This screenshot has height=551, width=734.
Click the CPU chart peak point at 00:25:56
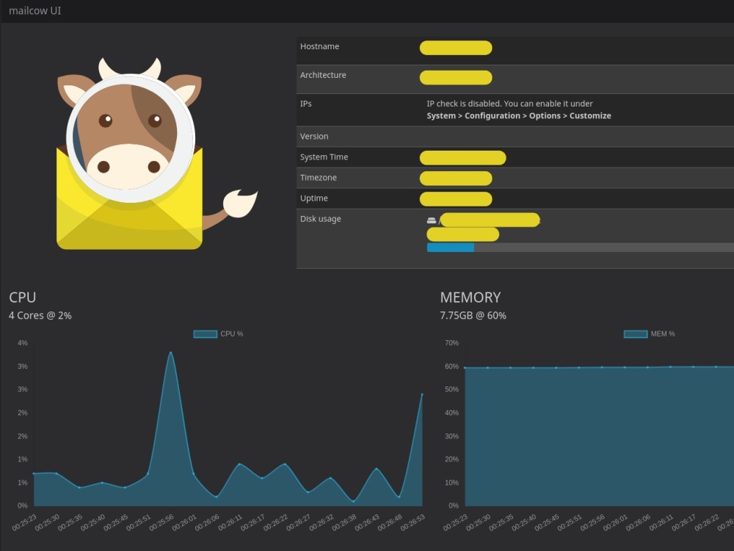tap(170, 353)
